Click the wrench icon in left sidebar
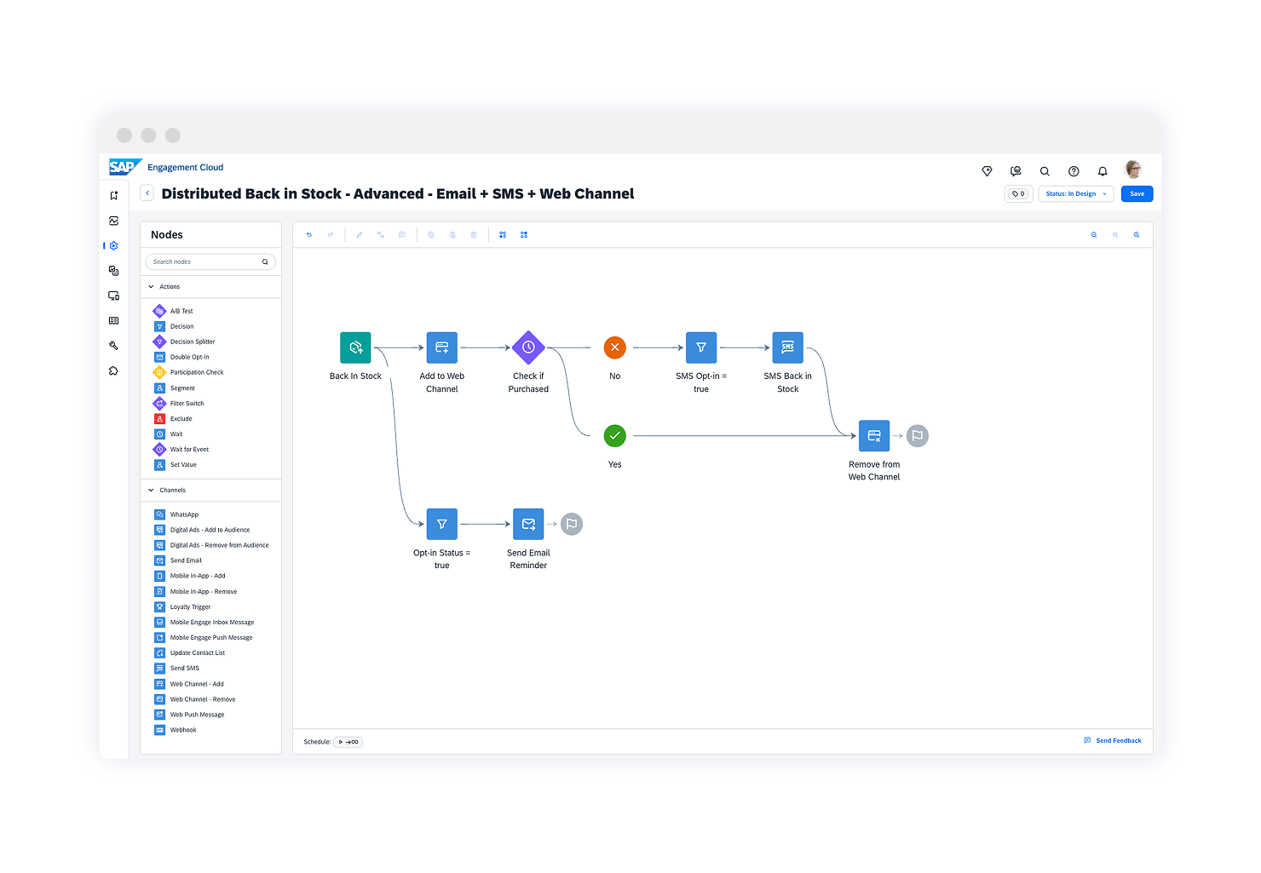Viewport: 1261px width, 873px height. (x=113, y=346)
